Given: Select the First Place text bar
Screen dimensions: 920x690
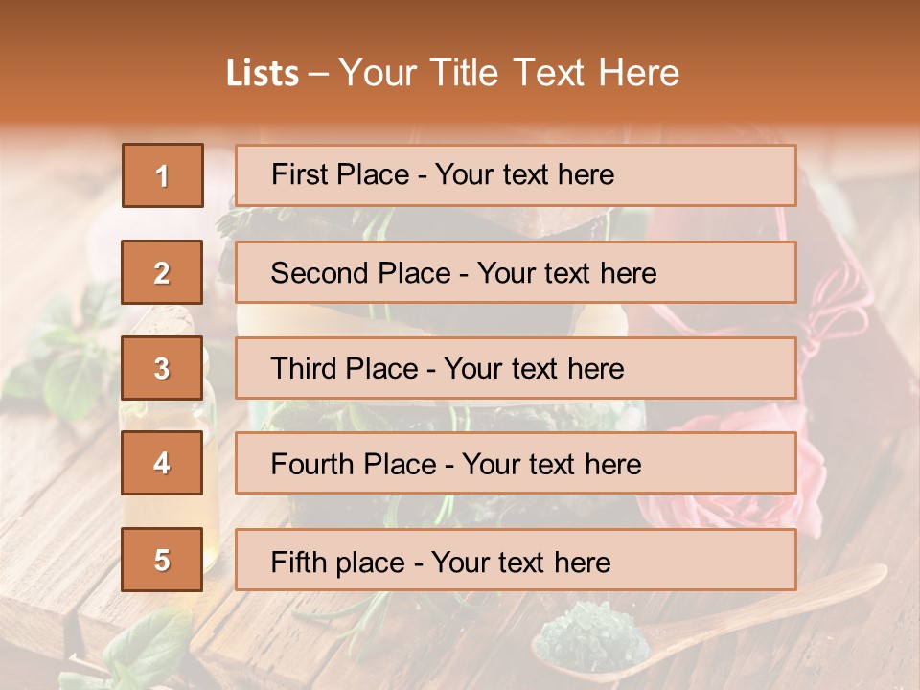Looking at the screenshot, I should tap(516, 175).
